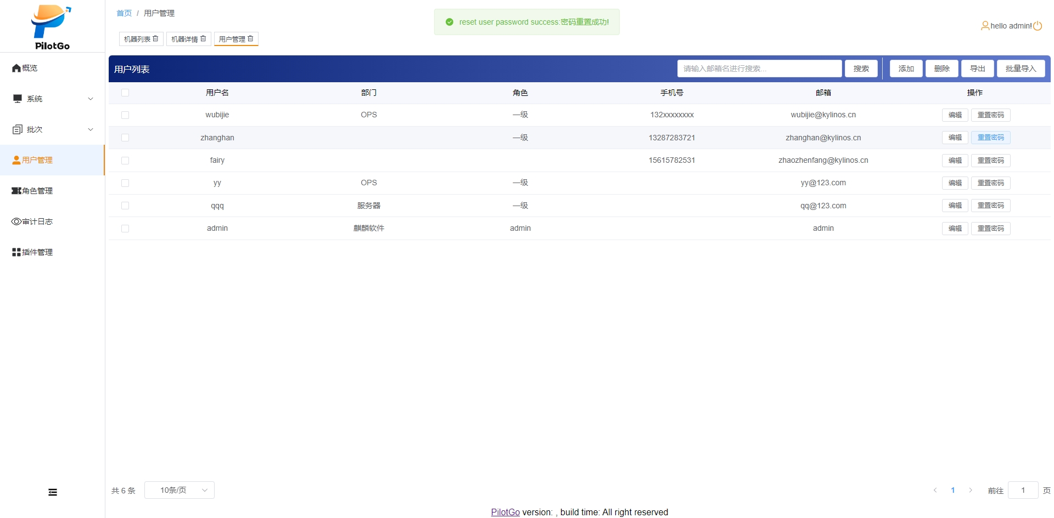Screen dimensions: 1054x518
Task: Toggle the select-all header checkbox
Action: click(x=125, y=93)
